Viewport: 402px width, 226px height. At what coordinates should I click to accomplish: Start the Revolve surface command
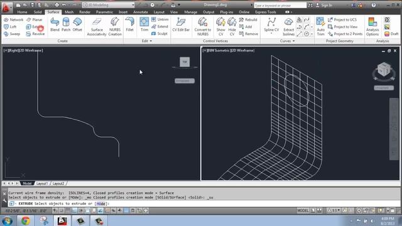pos(35,34)
